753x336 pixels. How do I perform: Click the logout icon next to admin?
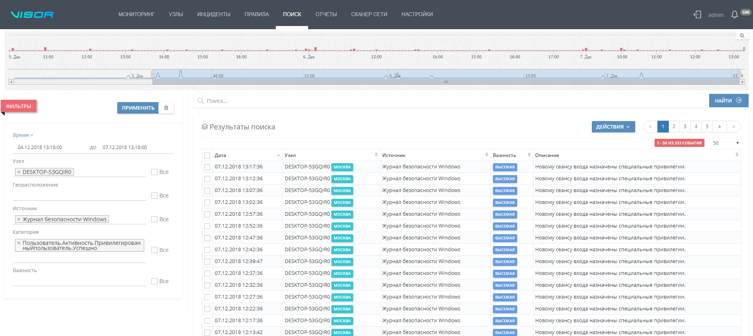click(697, 15)
